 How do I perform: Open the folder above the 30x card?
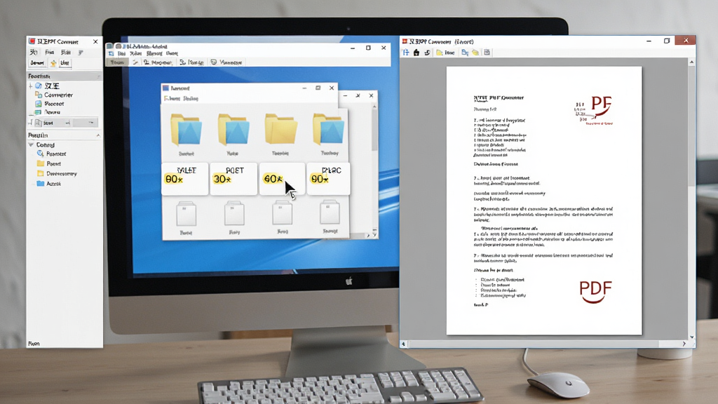[x=233, y=130]
